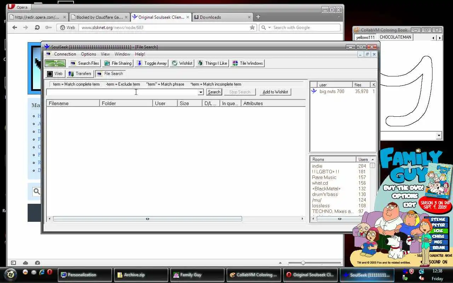Open the Help! menu

point(140,54)
